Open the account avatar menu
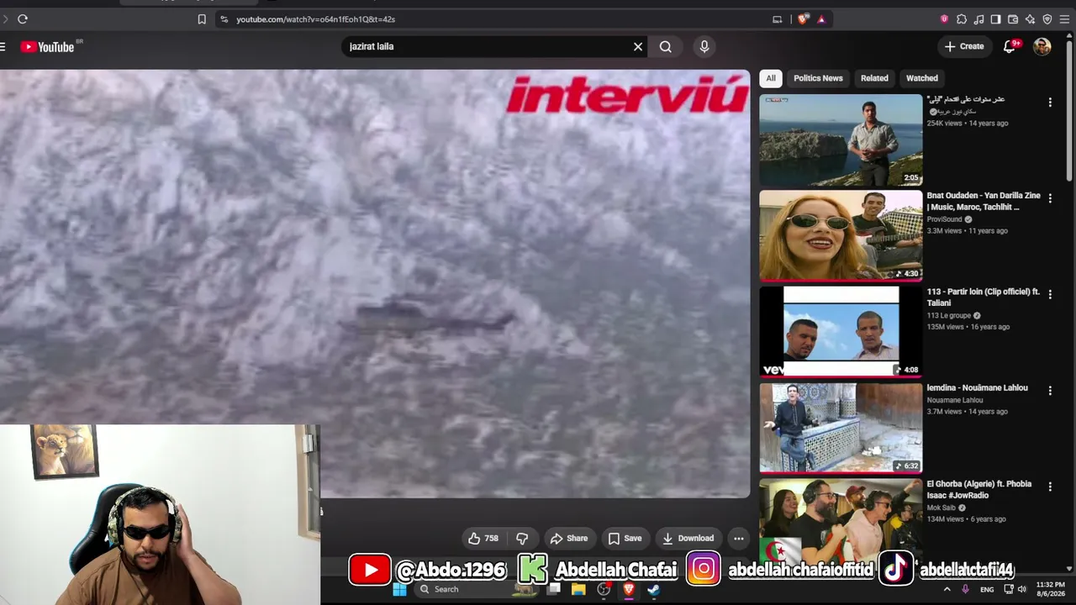 [x=1042, y=47]
